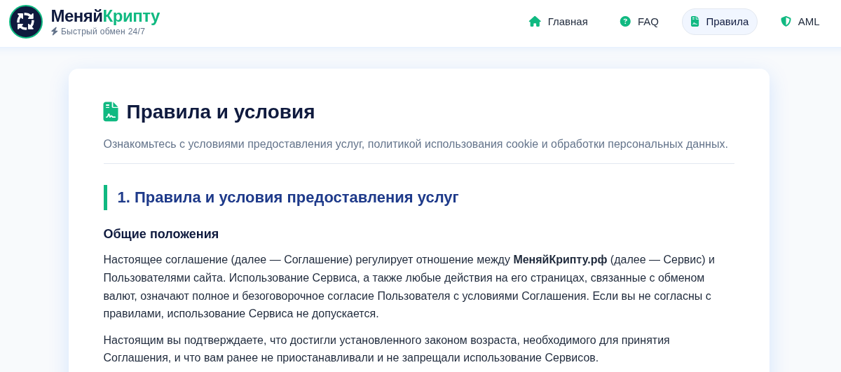Screen dimensions: 841x372
Task: Click the document icon beside Правила
Action: pyautogui.click(x=695, y=22)
